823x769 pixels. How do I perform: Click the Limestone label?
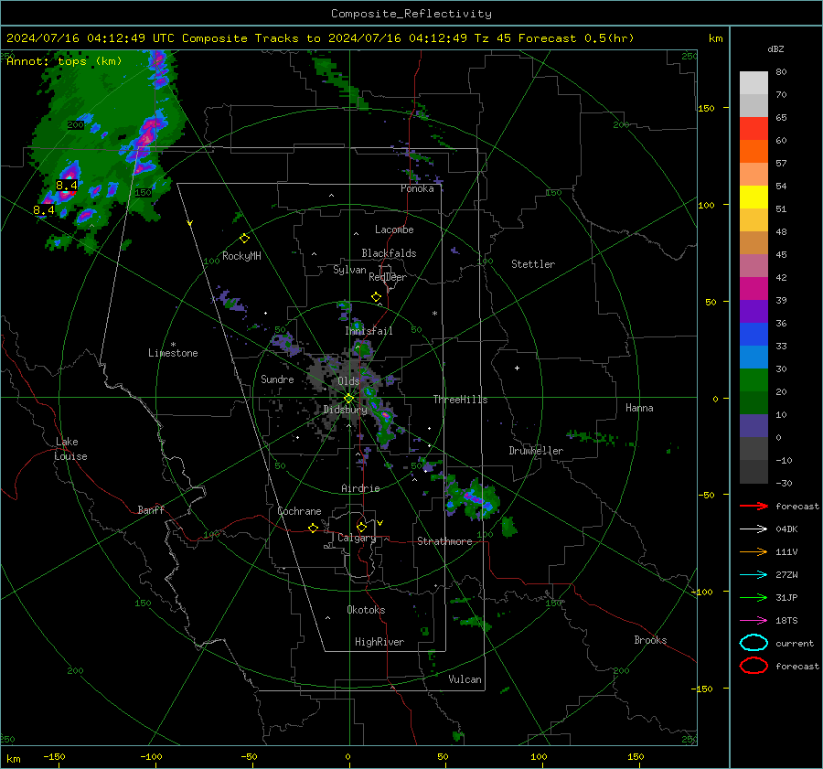[173, 353]
